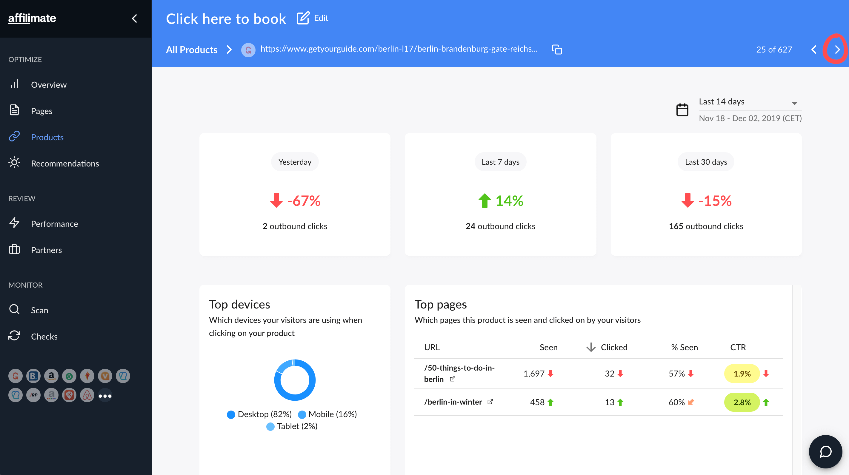
Task: Open the chat support bubble
Action: coord(825,451)
